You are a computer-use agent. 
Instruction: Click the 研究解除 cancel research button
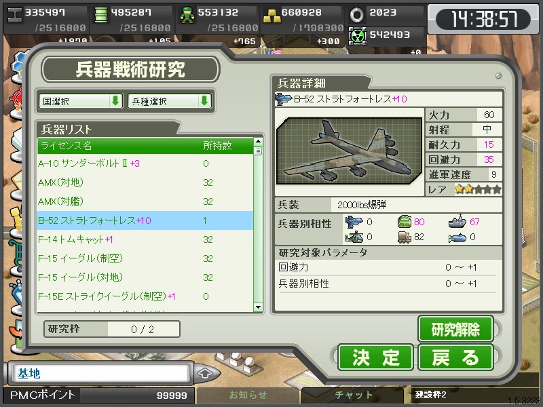tap(455, 329)
